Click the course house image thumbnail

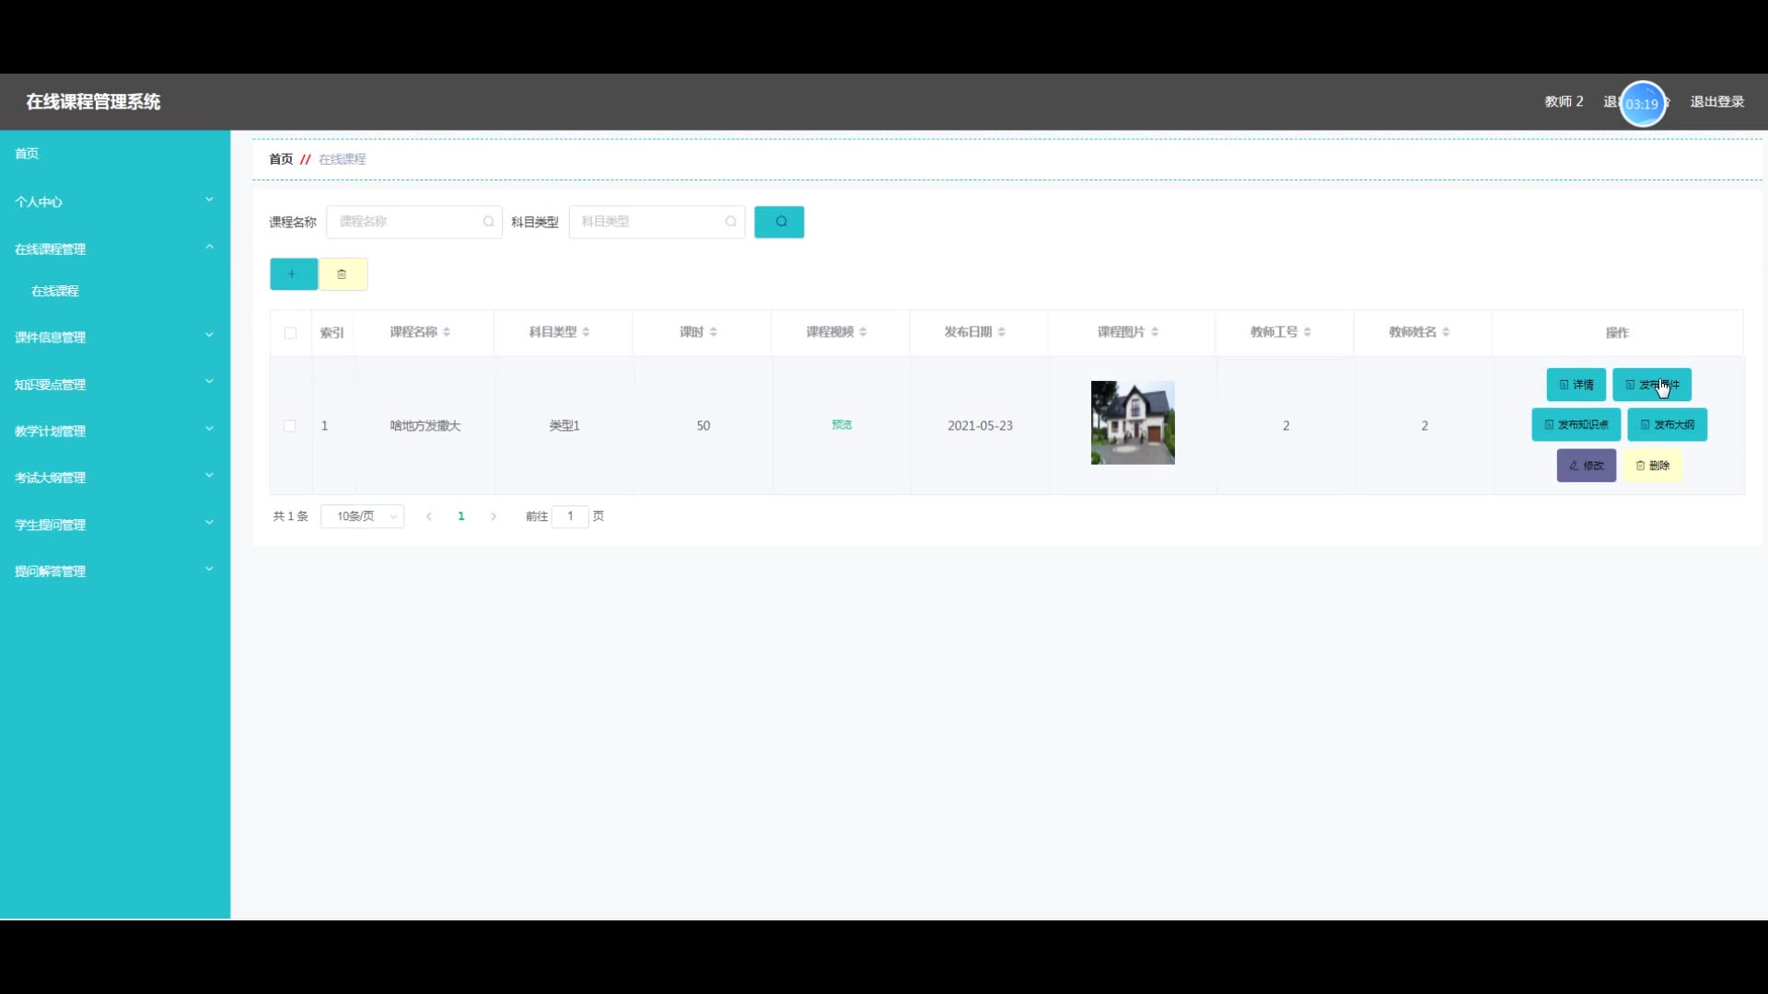click(1133, 422)
